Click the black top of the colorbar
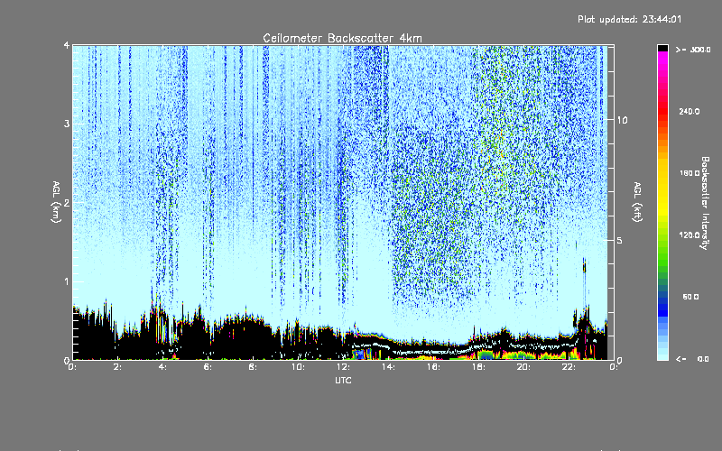722x451 pixels. (662, 48)
